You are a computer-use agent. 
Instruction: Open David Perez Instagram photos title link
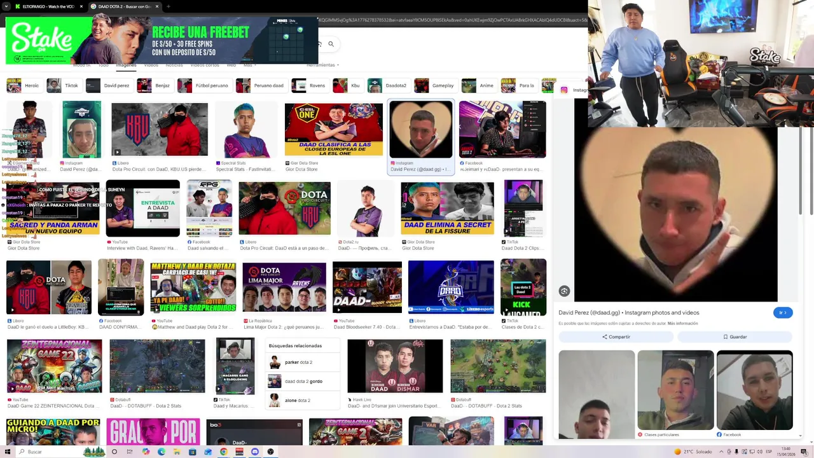tap(629, 312)
